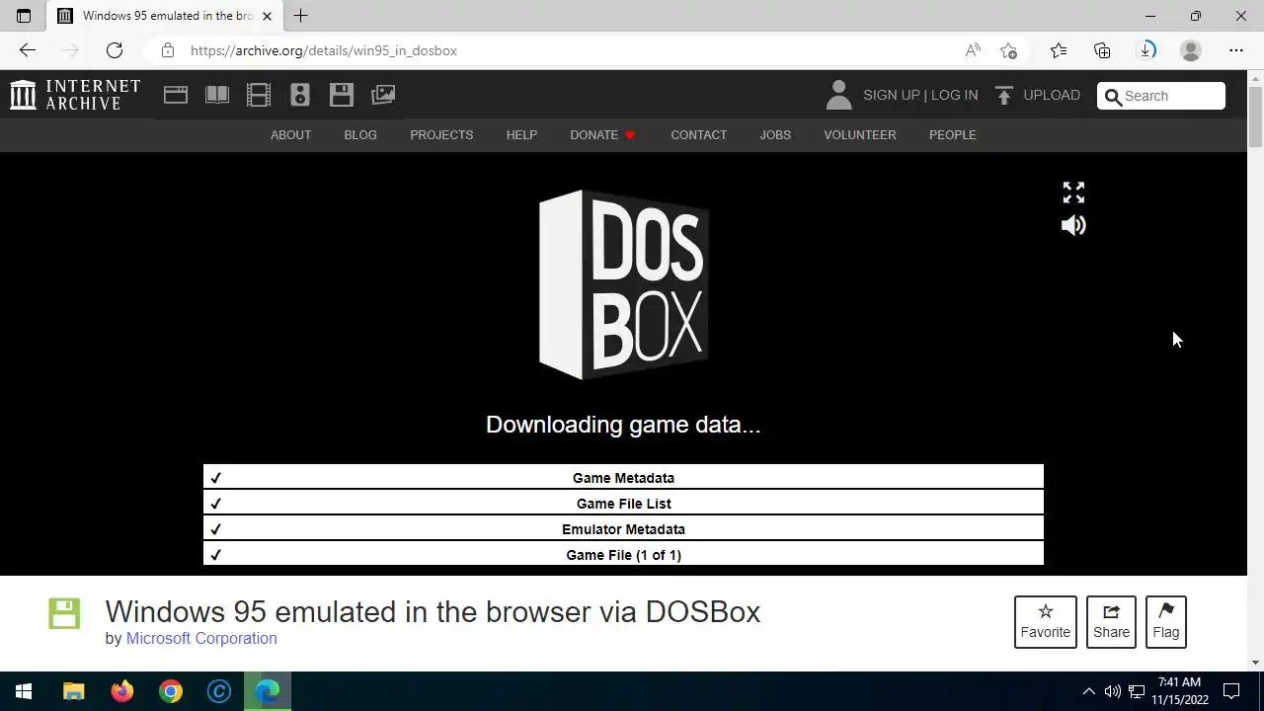Click Microsoft Edge taskbar icon

click(268, 691)
